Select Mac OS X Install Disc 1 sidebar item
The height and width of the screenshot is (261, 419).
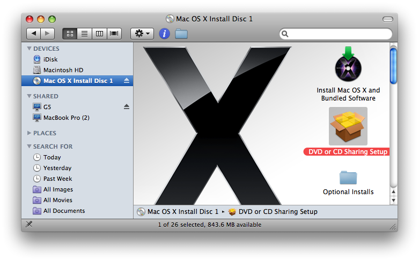(x=77, y=81)
